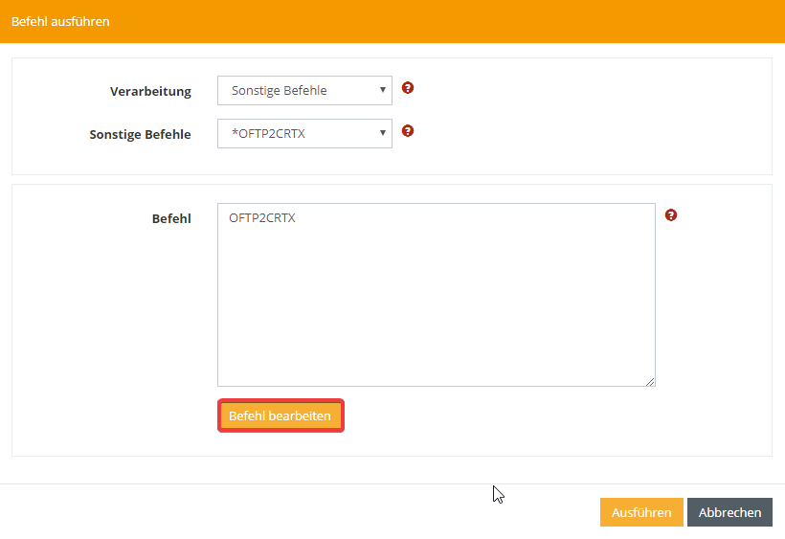Cancel the dialog with Abbrechen
Screen dimensions: 785x539
[729, 512]
